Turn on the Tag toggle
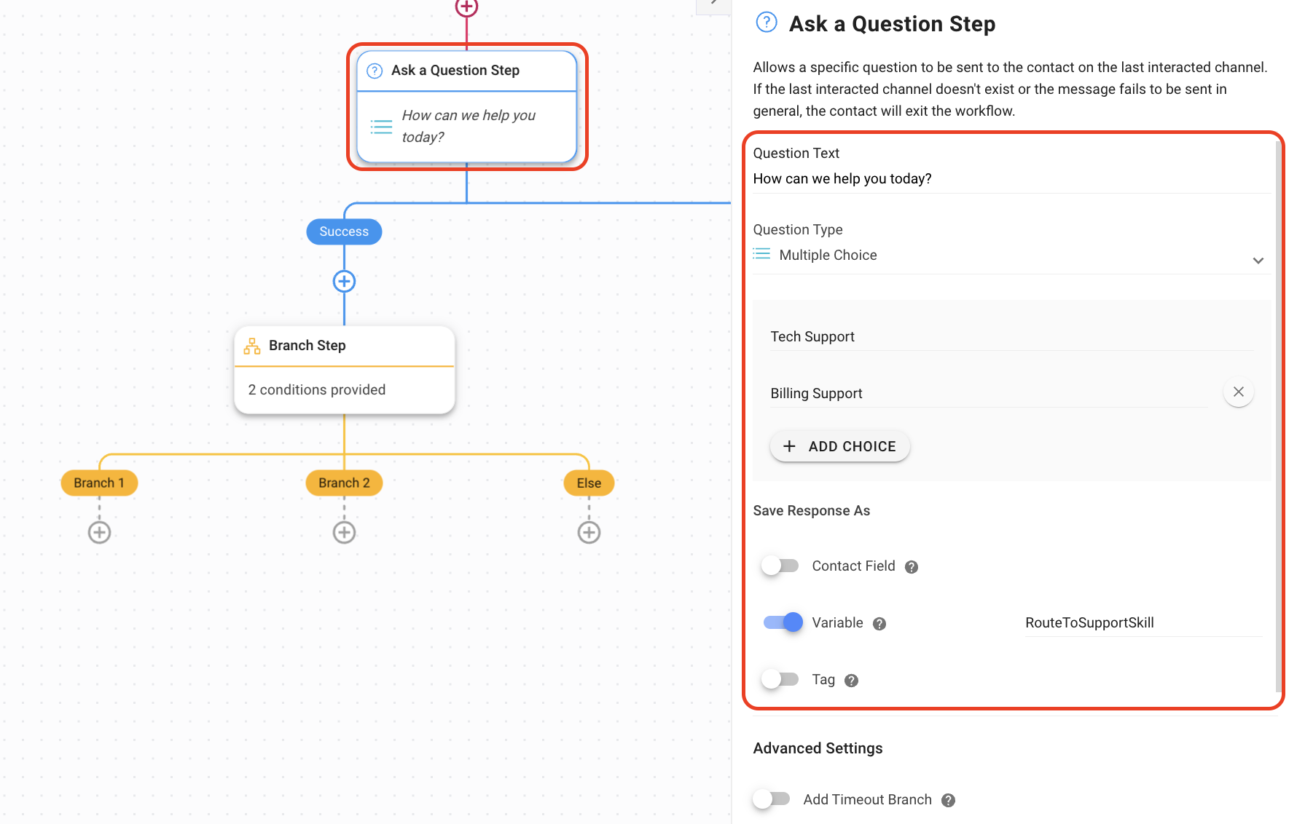Screen dimensions: 1297x824 tap(780, 679)
